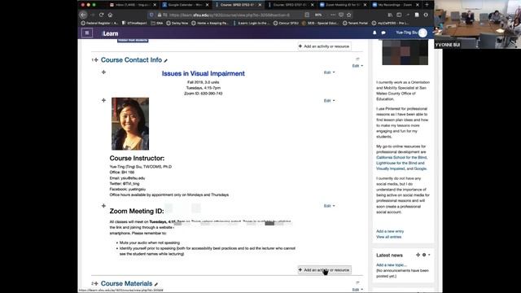521x293 pixels.
Task: Click View all entries link
Action: (x=388, y=237)
